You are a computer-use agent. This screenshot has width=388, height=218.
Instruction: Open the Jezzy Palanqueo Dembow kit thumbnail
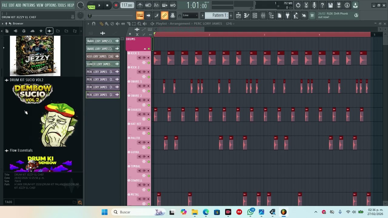(x=35, y=56)
